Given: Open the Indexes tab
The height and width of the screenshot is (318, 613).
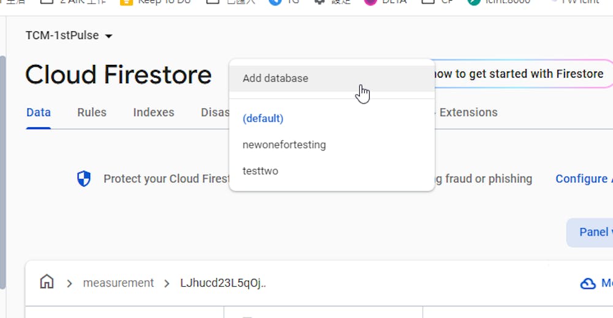Looking at the screenshot, I should 154,113.
